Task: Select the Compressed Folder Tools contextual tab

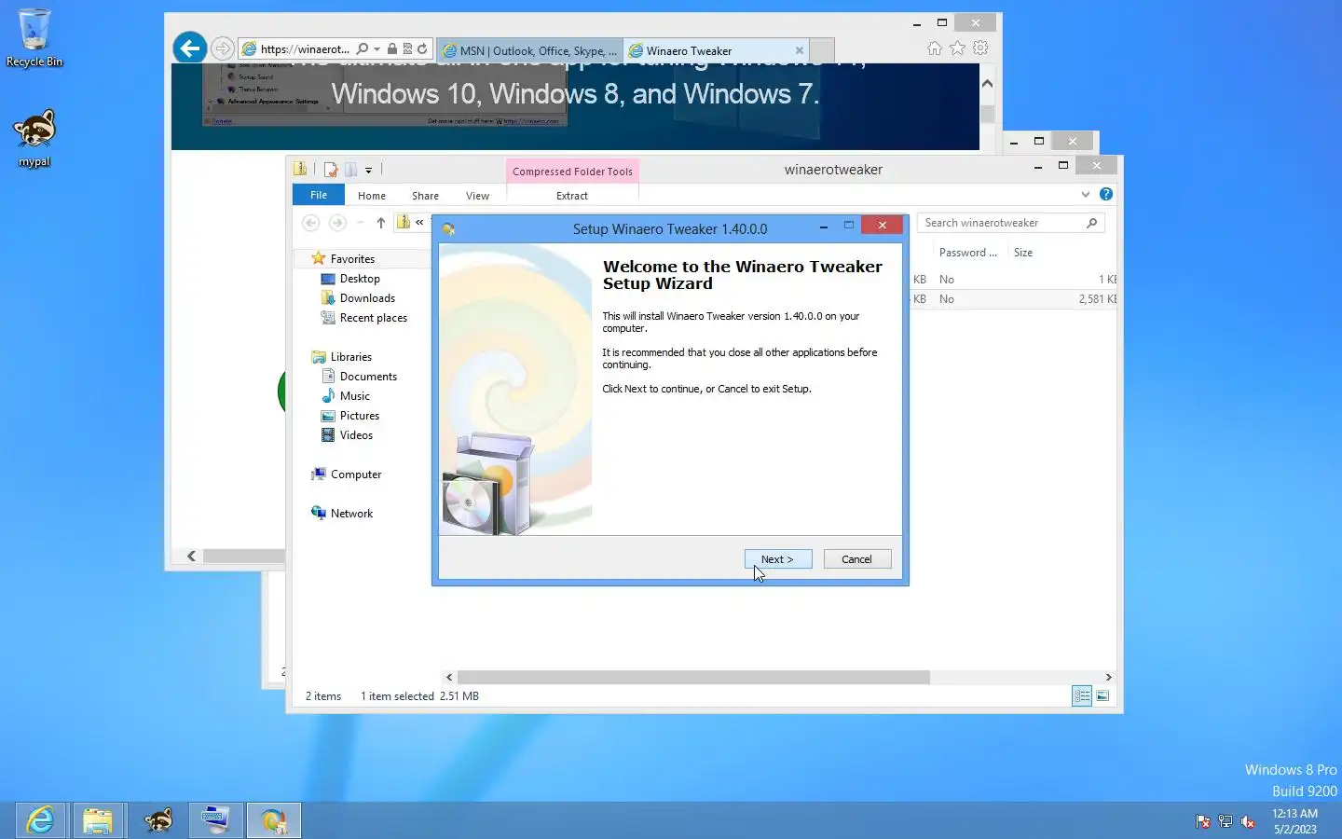Action: tap(572, 172)
